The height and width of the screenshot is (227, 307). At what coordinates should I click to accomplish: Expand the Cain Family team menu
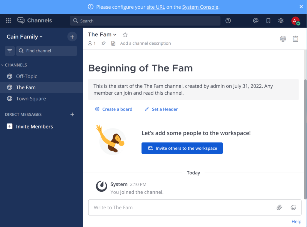pyautogui.click(x=25, y=37)
